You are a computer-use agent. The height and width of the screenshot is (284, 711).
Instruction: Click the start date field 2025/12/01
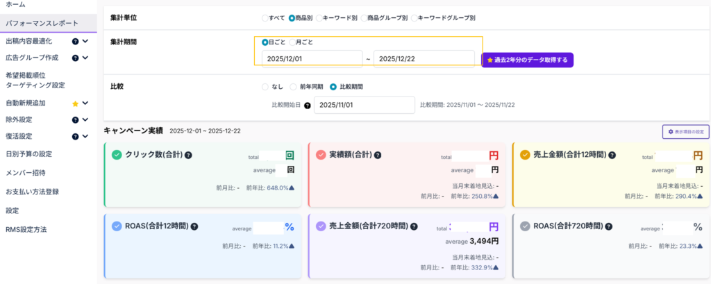pyautogui.click(x=312, y=59)
